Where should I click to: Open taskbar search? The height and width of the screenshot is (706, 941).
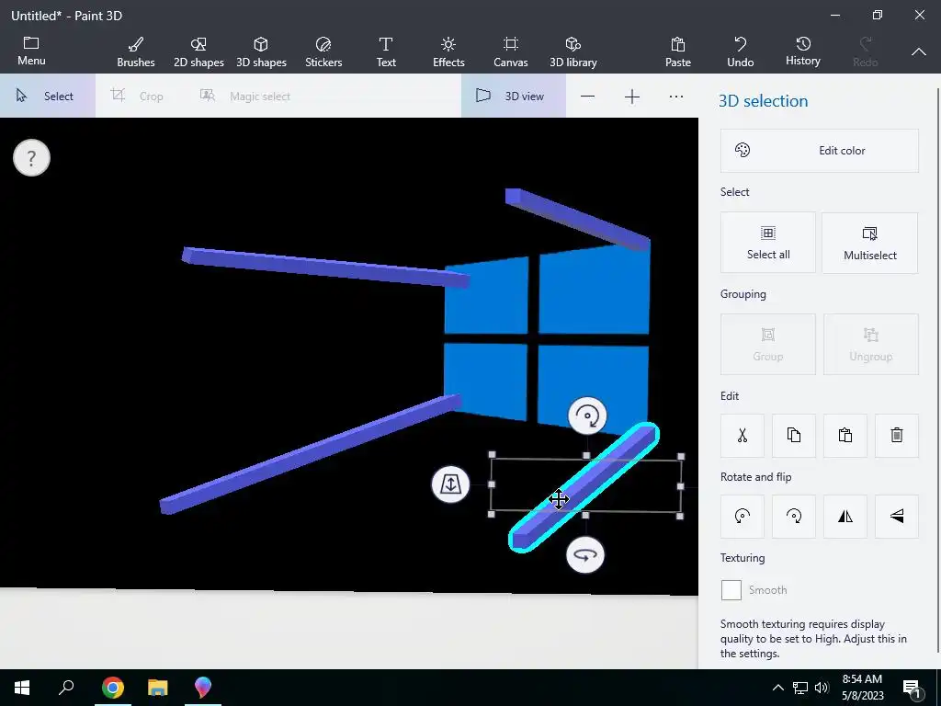66,688
